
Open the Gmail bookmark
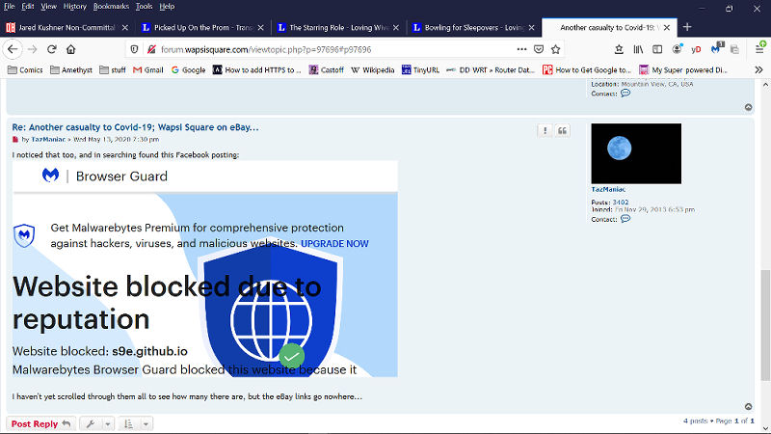148,69
